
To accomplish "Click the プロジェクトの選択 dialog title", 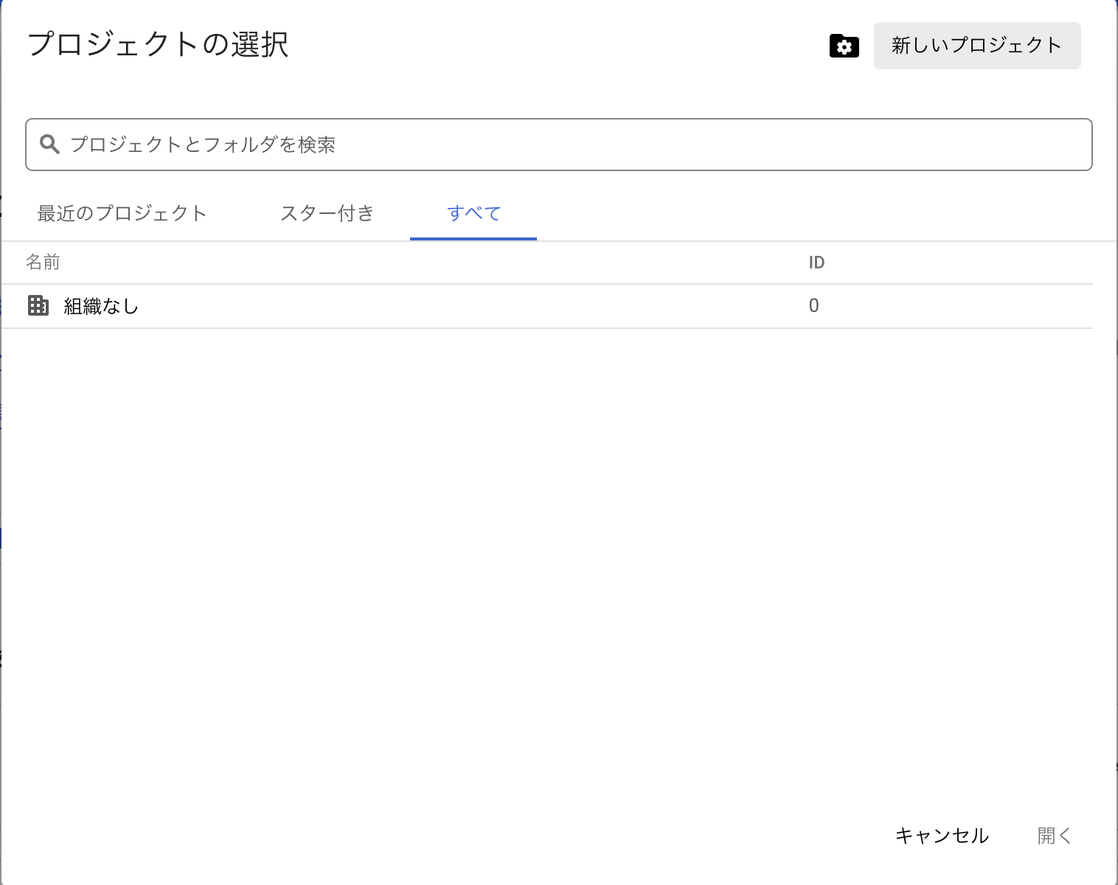I will [158, 45].
